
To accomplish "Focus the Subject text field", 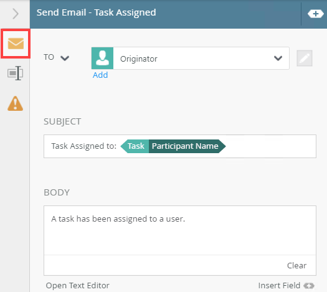I will 180,146.
